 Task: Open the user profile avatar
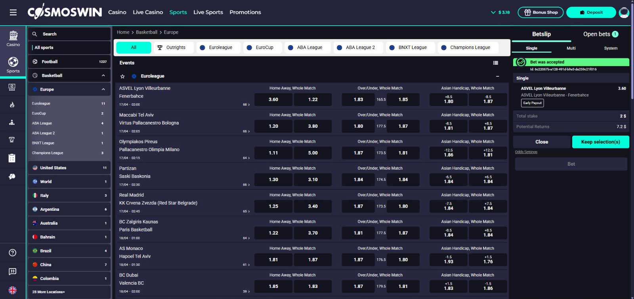click(x=624, y=12)
